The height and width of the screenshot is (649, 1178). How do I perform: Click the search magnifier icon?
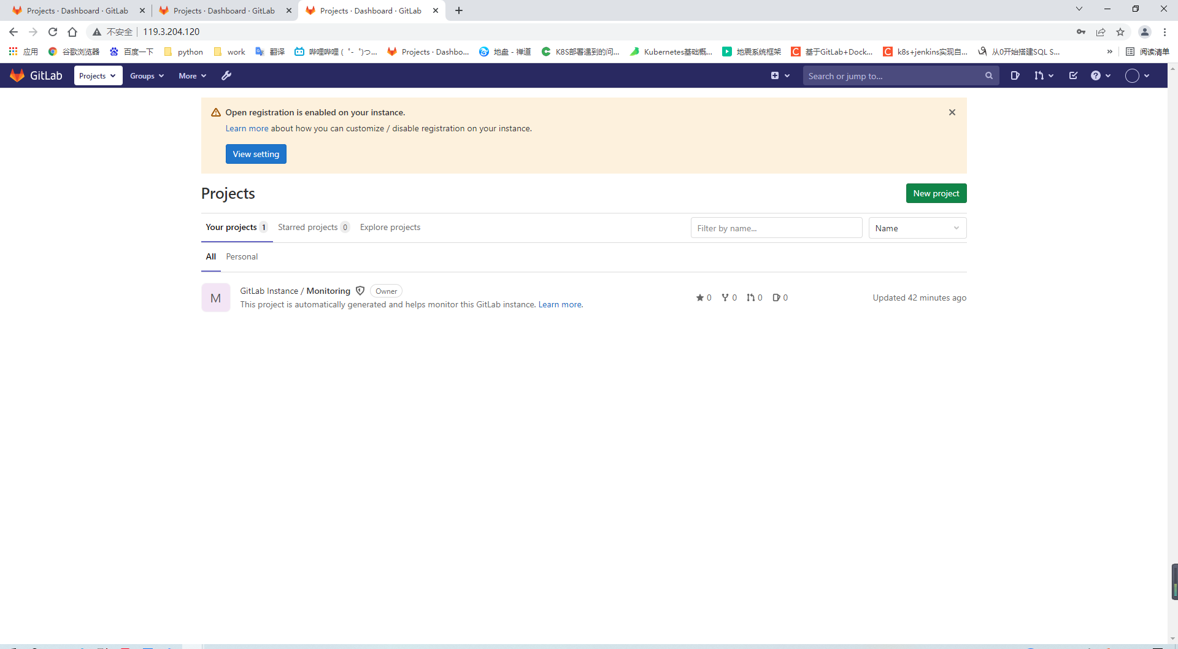[989, 75]
